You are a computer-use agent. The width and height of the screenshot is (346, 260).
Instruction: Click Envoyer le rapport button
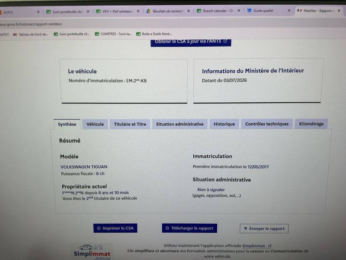click(x=264, y=229)
